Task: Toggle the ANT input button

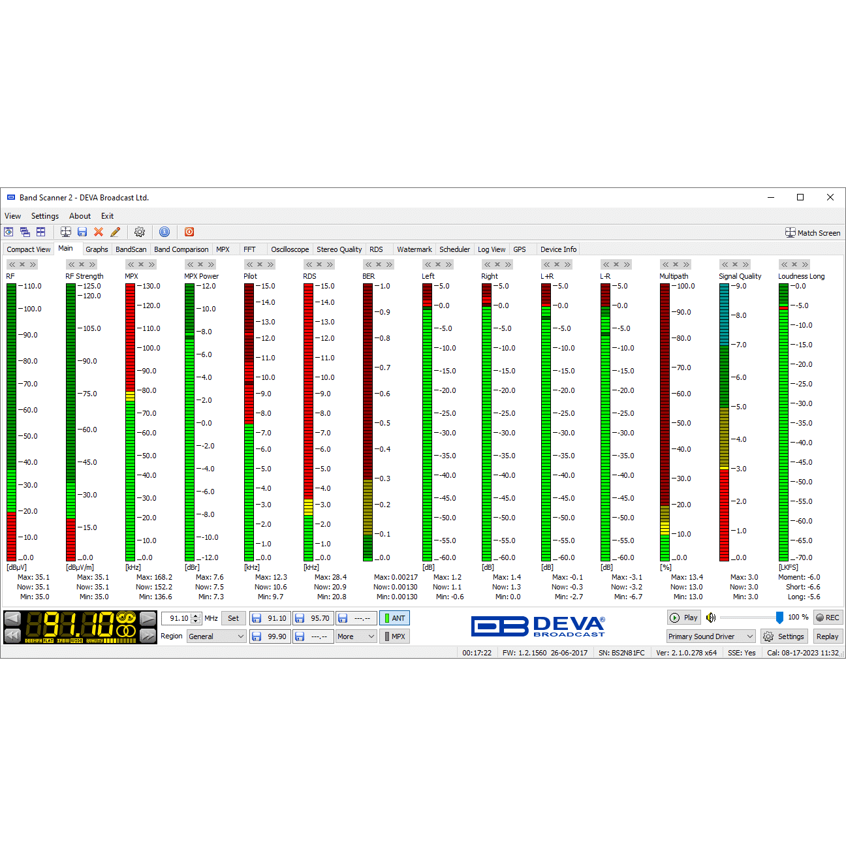Action: coord(394,618)
